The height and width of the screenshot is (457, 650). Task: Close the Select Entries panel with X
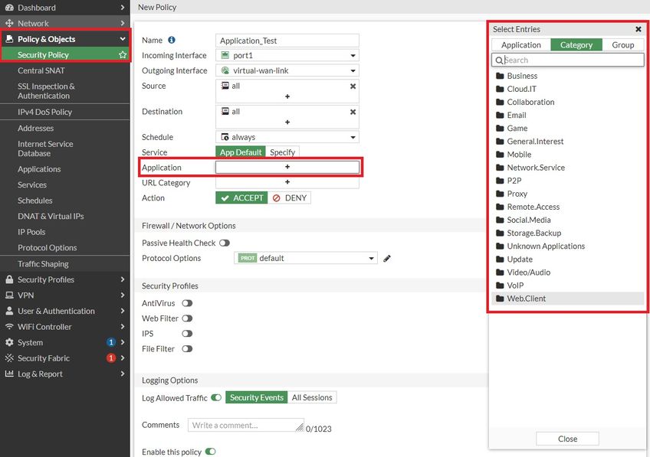(x=639, y=29)
